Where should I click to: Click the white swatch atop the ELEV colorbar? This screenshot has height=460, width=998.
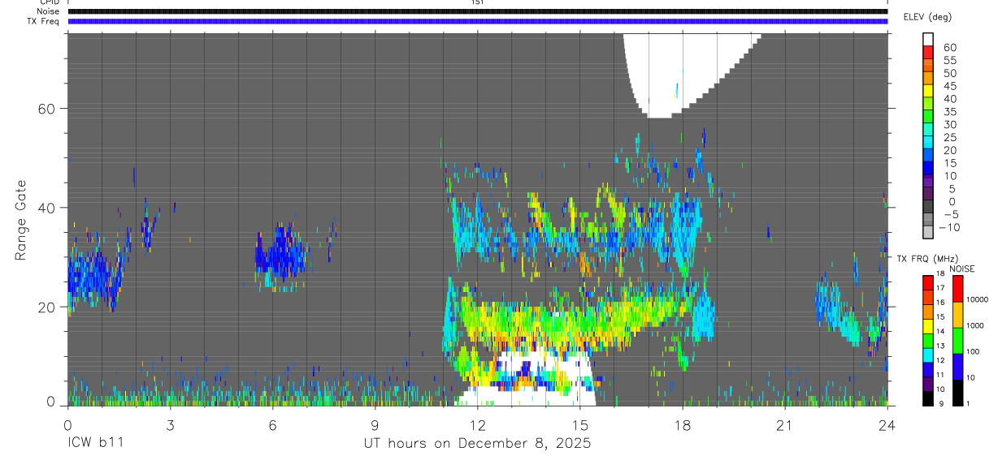(x=928, y=40)
